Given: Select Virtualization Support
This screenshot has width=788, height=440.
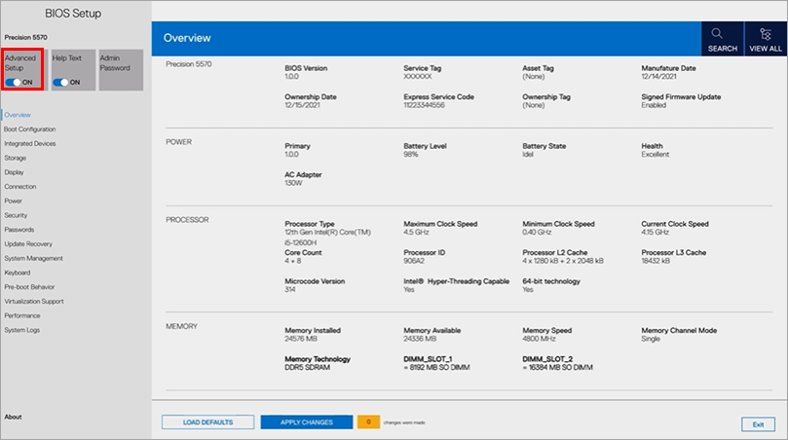Looking at the screenshot, I should 34,302.
